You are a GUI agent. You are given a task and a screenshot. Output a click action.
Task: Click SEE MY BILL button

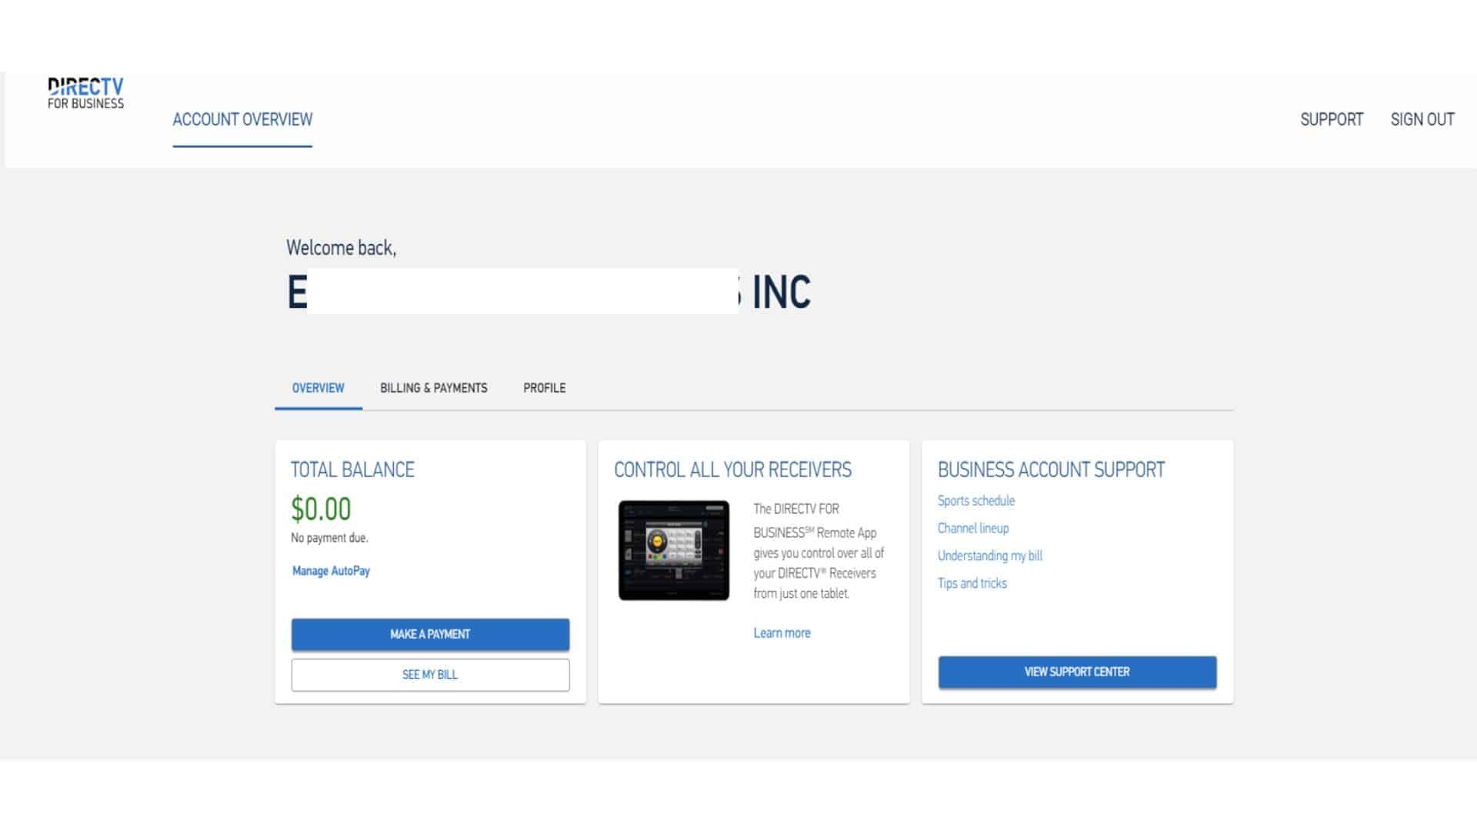pyautogui.click(x=429, y=674)
